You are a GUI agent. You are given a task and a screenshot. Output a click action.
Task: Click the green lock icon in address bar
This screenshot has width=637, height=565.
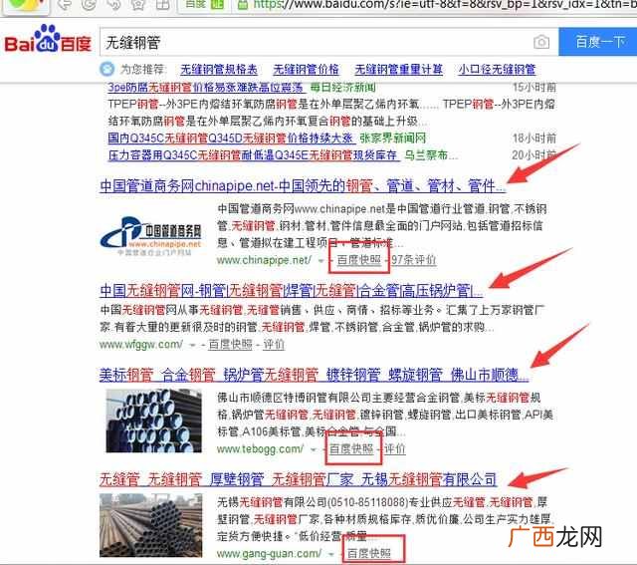tap(243, 4)
